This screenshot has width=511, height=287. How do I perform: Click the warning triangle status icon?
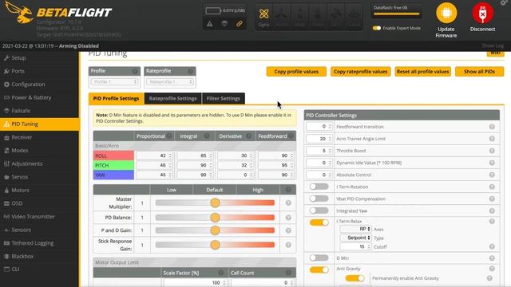pos(209,24)
